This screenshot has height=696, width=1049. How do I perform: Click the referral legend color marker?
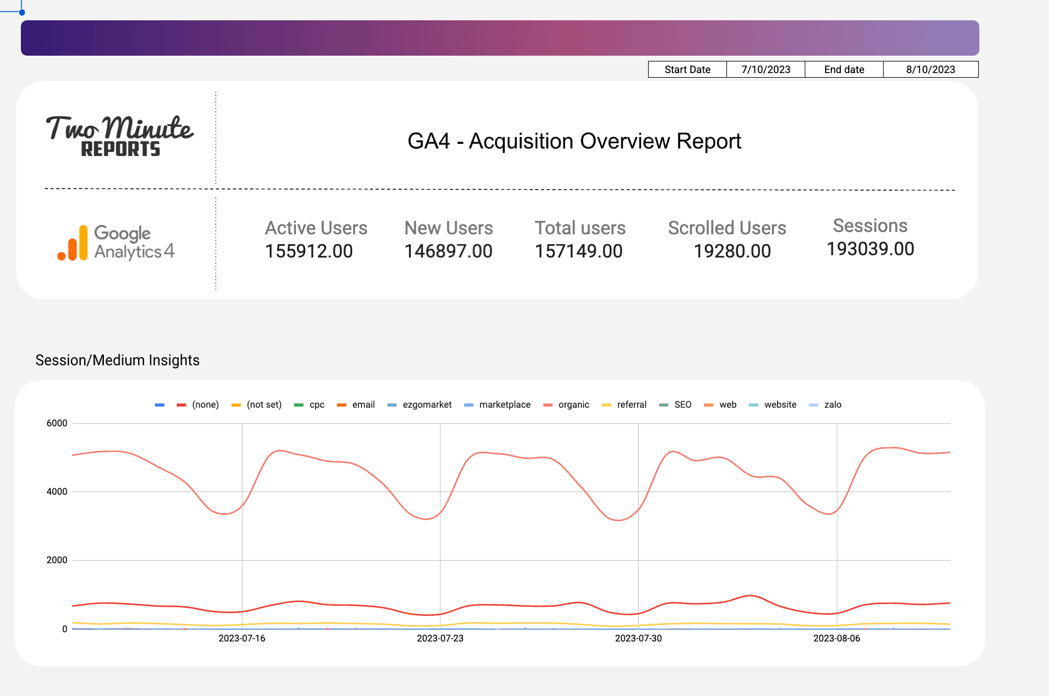coord(606,404)
